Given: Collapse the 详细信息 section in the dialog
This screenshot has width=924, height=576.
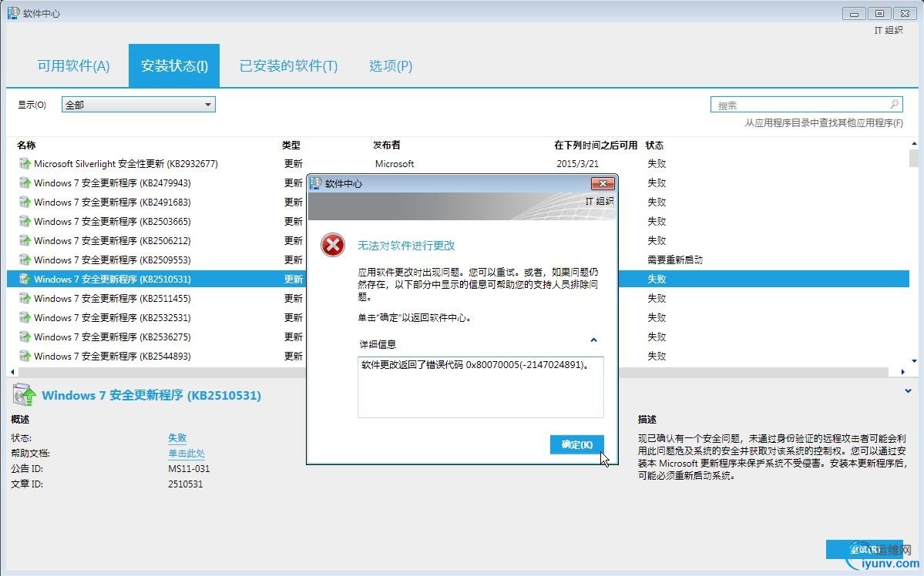Looking at the screenshot, I should point(593,340).
